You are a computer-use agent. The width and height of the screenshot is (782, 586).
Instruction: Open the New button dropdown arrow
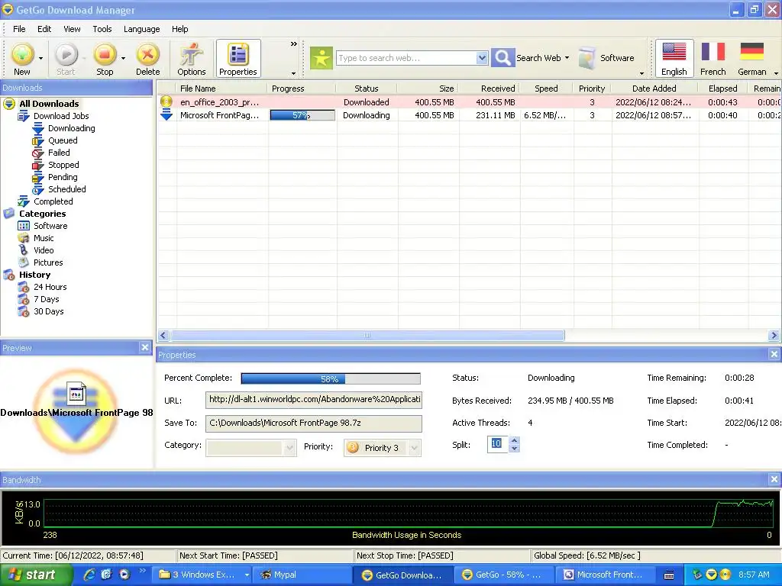pos(41,58)
